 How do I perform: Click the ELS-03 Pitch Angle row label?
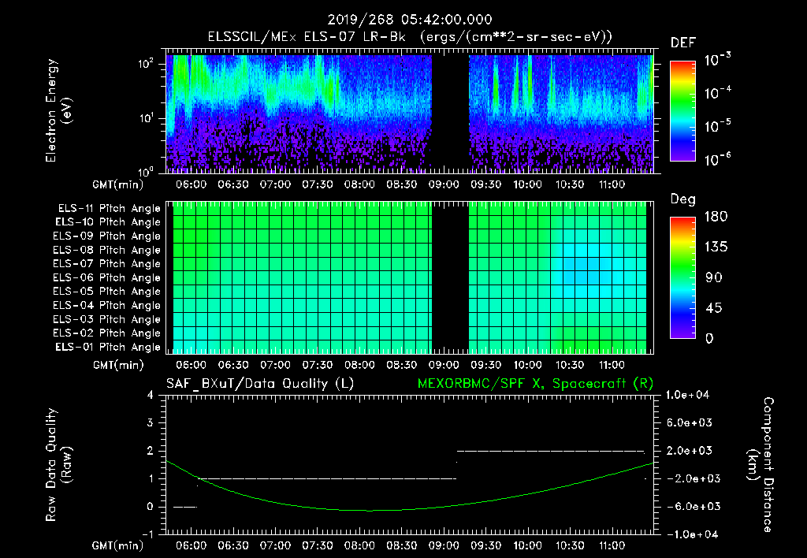[106, 320]
